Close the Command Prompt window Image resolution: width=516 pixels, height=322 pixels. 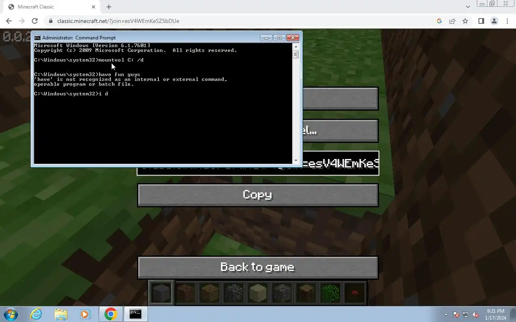pyautogui.click(x=293, y=37)
